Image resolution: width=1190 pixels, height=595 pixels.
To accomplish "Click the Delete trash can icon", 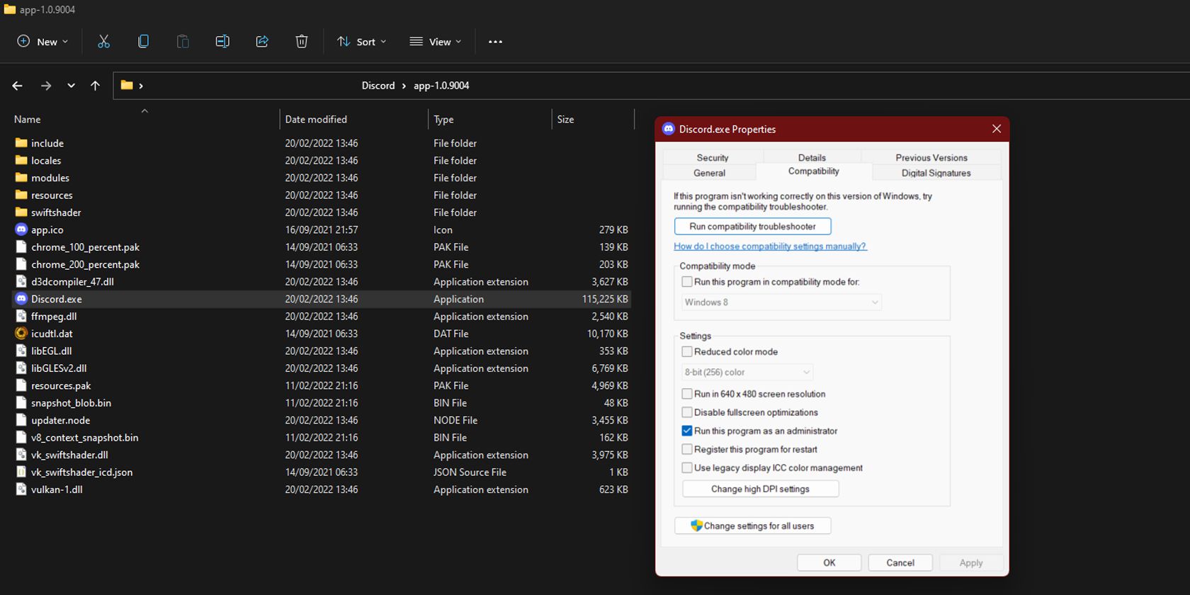I will coord(302,42).
